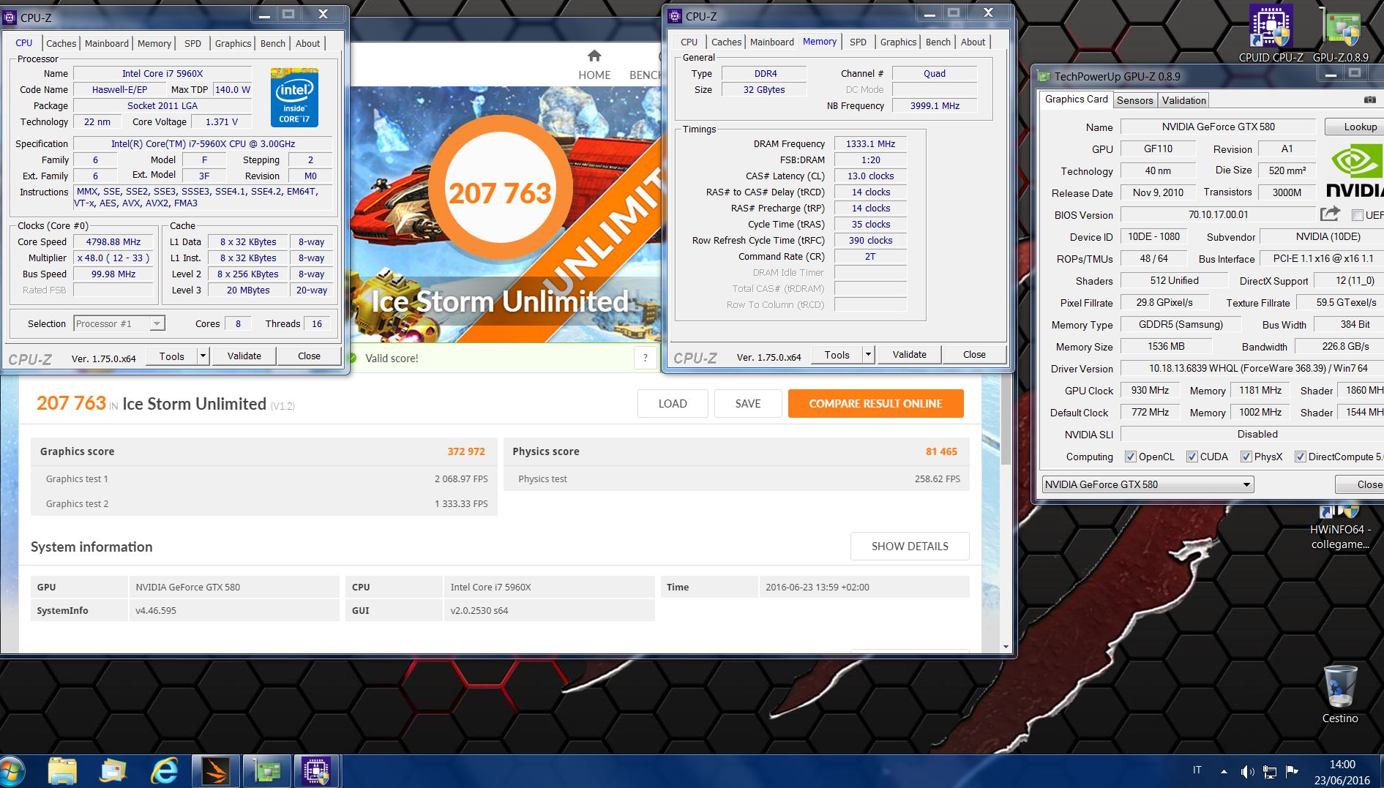Click COMPARE RESULT ONLINE button
Viewport: 1384px width, 788px height.
coord(875,403)
